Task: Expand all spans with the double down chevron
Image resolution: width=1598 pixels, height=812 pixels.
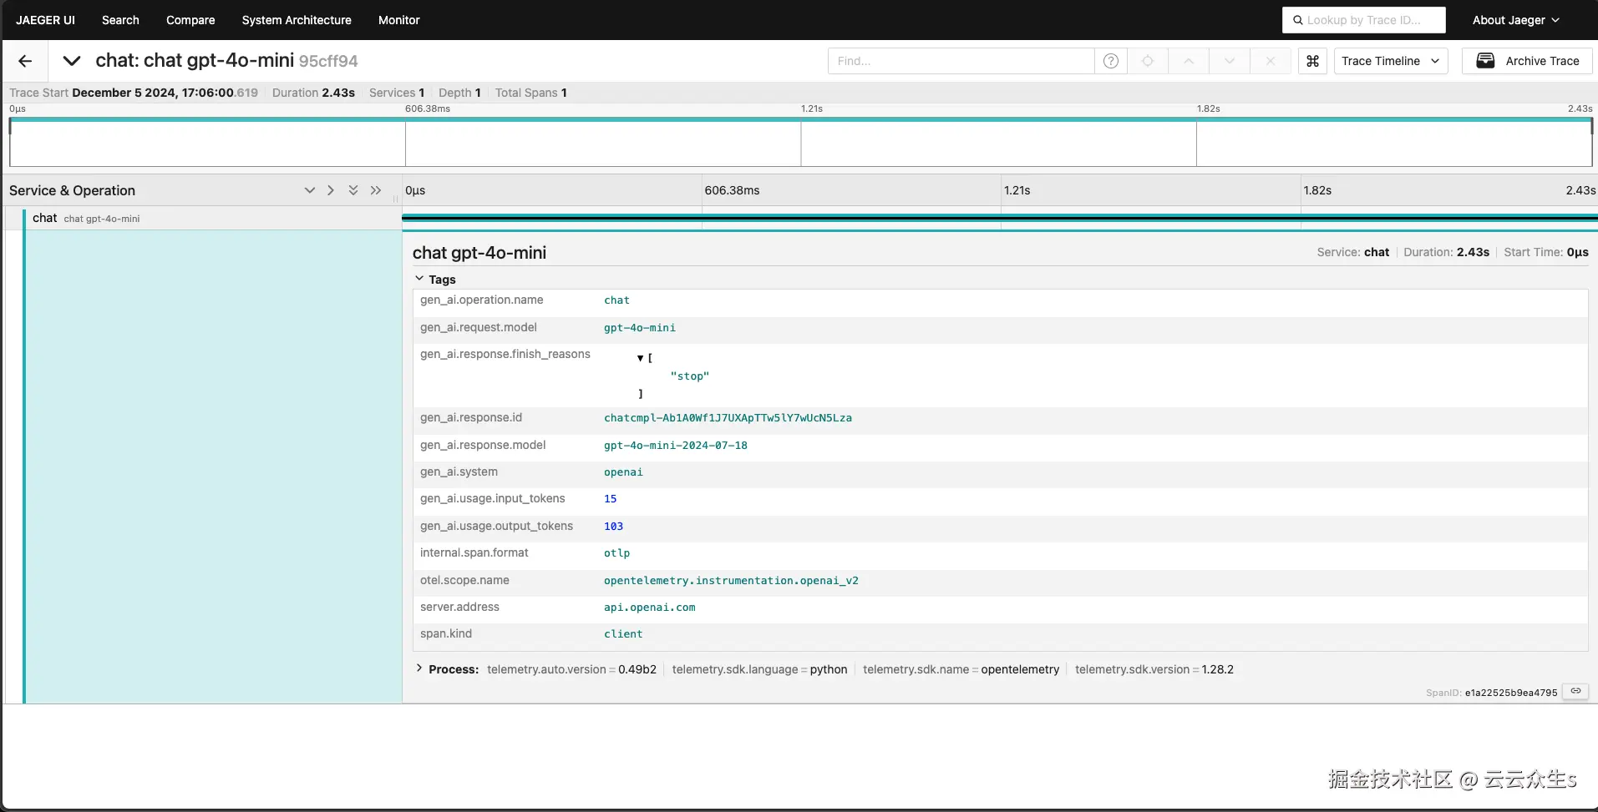Action: [353, 190]
